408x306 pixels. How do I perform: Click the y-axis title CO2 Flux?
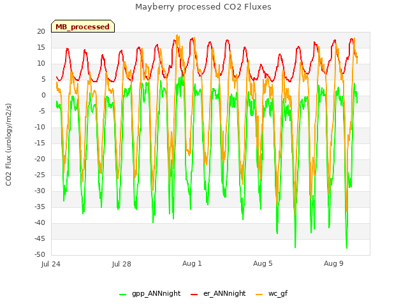coord(8,145)
